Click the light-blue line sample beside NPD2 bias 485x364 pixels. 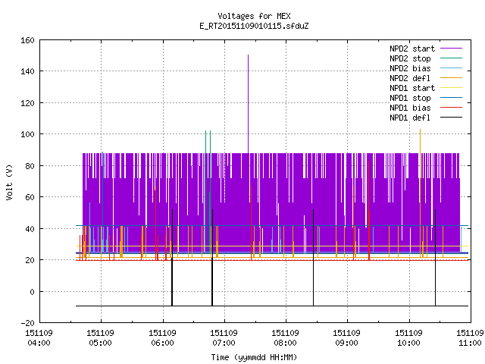coord(451,67)
